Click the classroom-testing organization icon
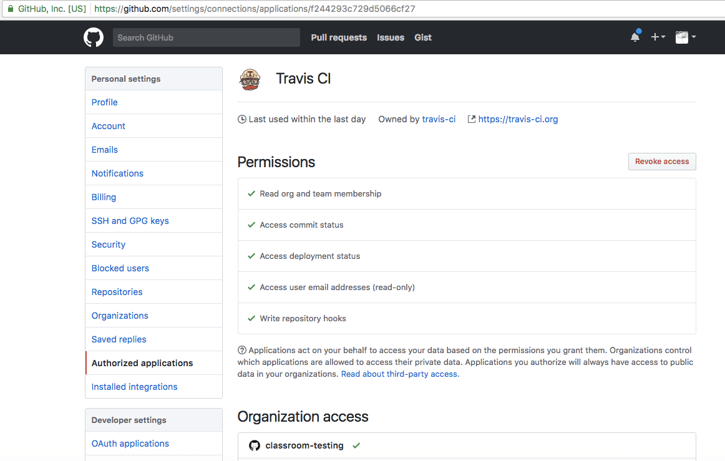This screenshot has width=725, height=461. [x=255, y=445]
